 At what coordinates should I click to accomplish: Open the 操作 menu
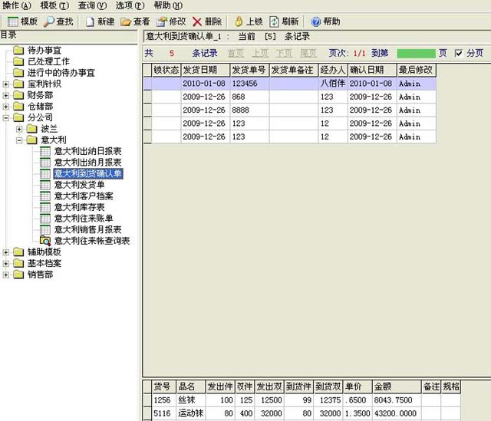click(16, 5)
